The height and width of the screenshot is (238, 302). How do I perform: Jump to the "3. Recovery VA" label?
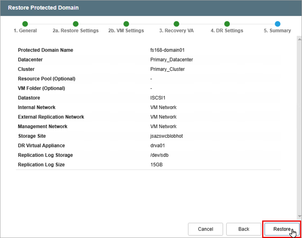coord(176,31)
